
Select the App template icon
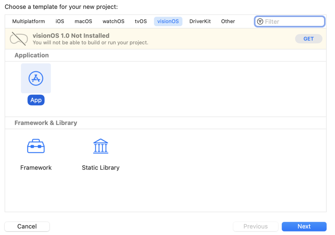(x=36, y=78)
